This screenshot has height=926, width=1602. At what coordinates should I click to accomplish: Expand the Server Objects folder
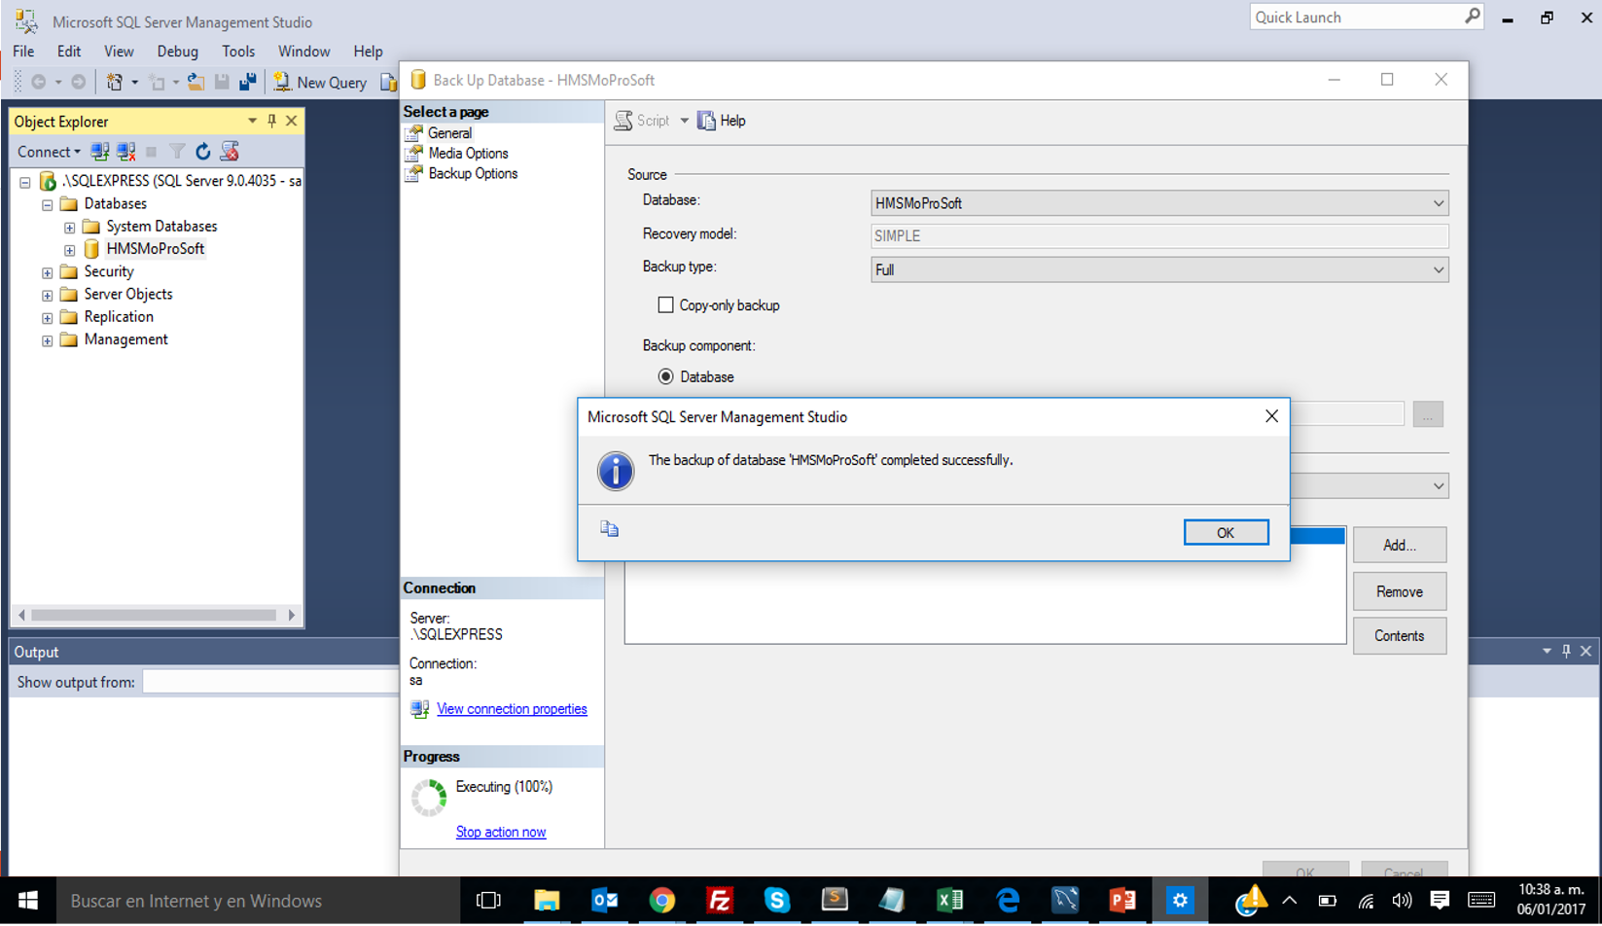click(x=47, y=295)
